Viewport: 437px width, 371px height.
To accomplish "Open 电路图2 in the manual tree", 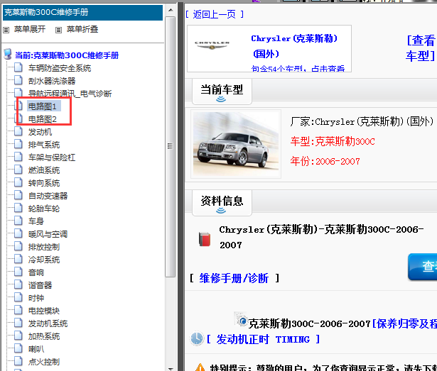I will tap(43, 119).
